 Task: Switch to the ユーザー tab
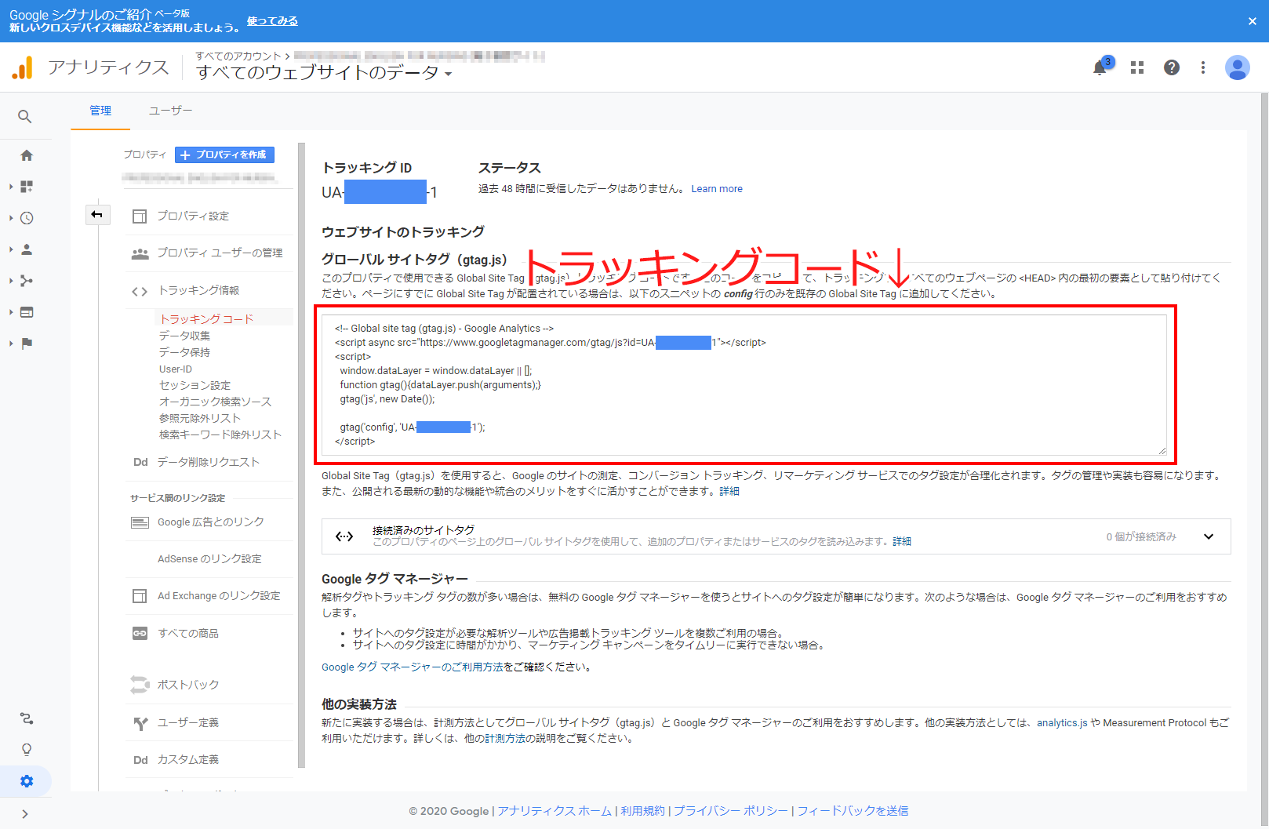click(x=171, y=111)
